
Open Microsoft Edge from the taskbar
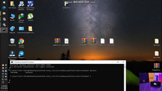[x=4, y=8]
